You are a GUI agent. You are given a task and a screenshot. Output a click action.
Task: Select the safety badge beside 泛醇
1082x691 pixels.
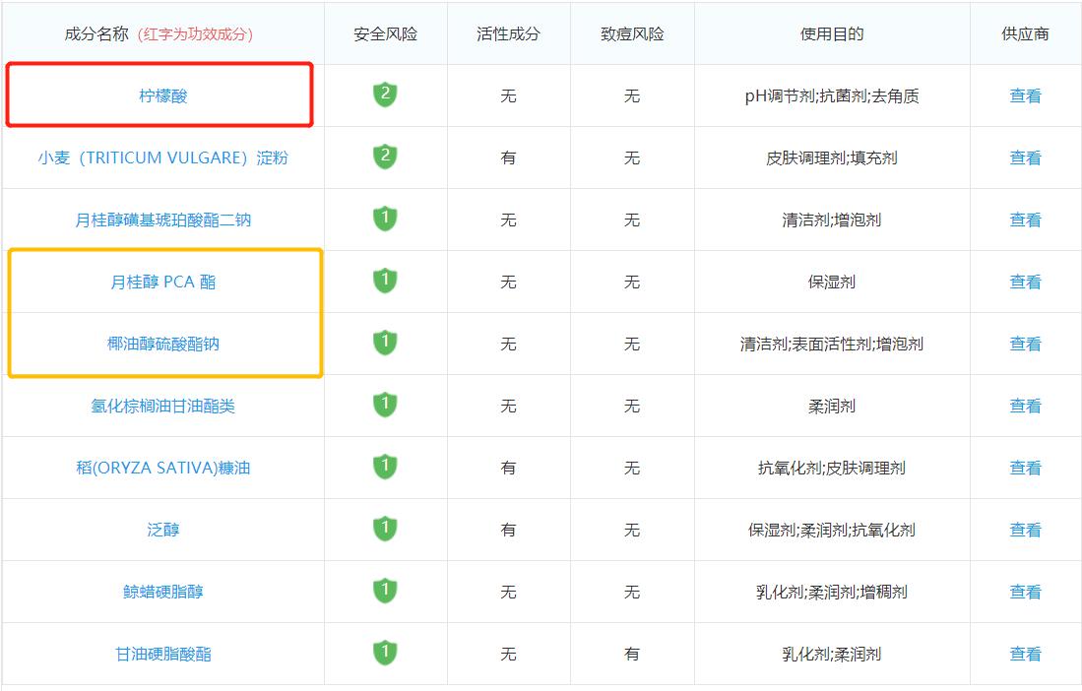387,530
